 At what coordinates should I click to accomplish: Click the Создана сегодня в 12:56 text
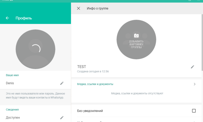point(93,71)
